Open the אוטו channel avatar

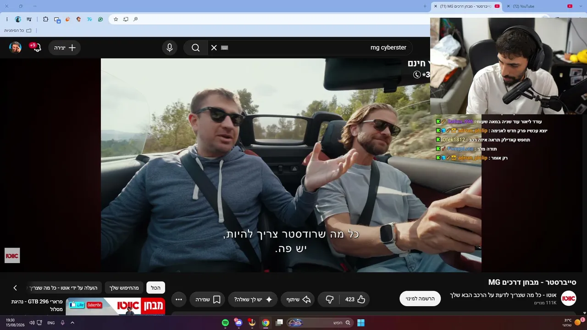coord(569,298)
